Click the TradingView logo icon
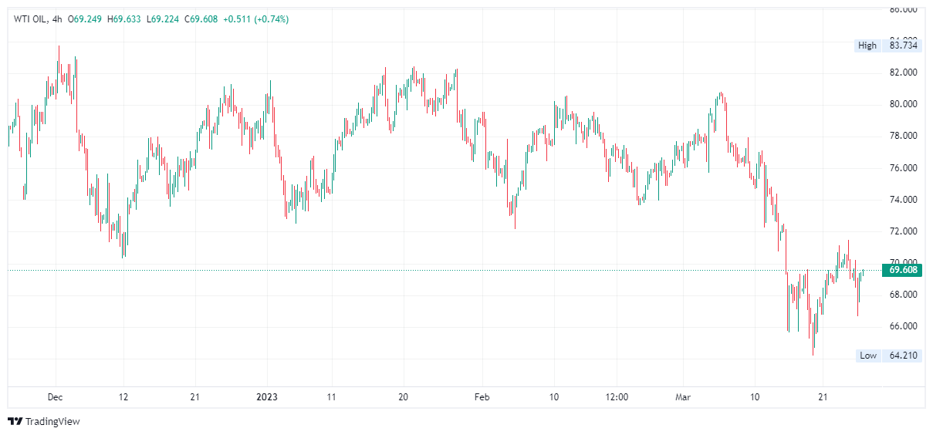This screenshot has width=933, height=435. (15, 421)
